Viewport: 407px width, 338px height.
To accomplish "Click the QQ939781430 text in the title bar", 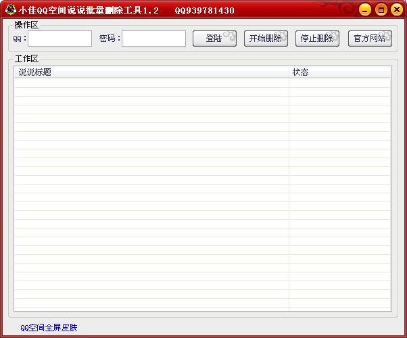I will pos(205,10).
